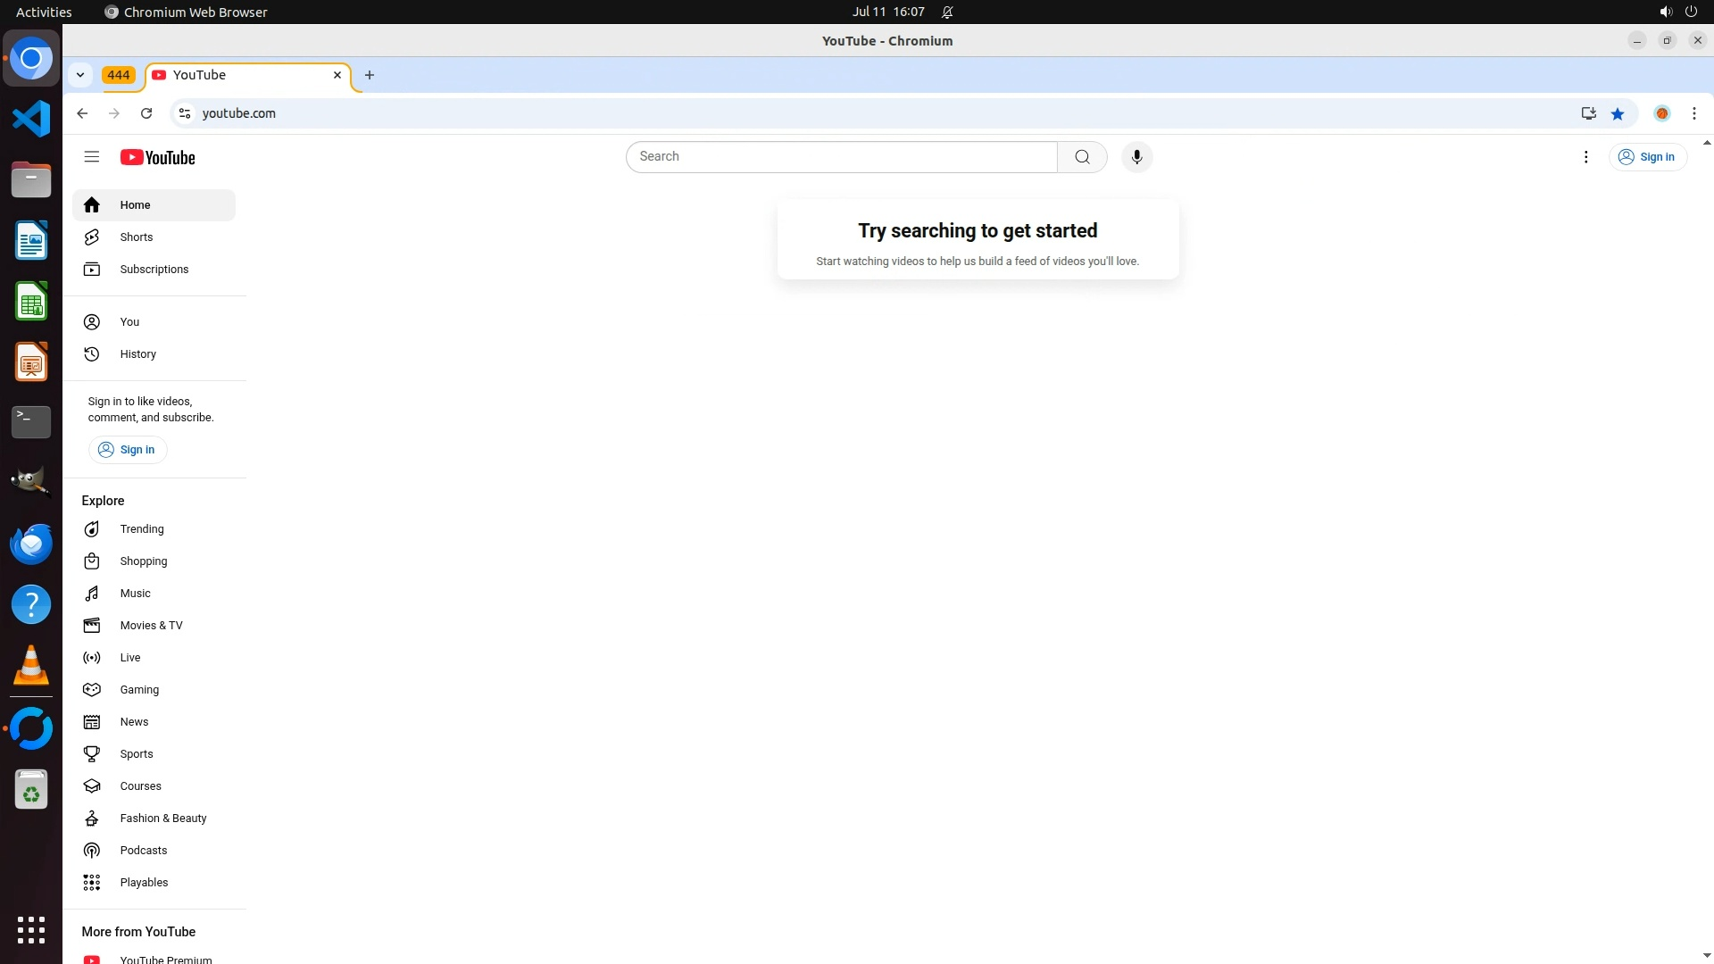The image size is (1714, 964).
Task: Click the voice search microphone icon
Action: [x=1136, y=157]
